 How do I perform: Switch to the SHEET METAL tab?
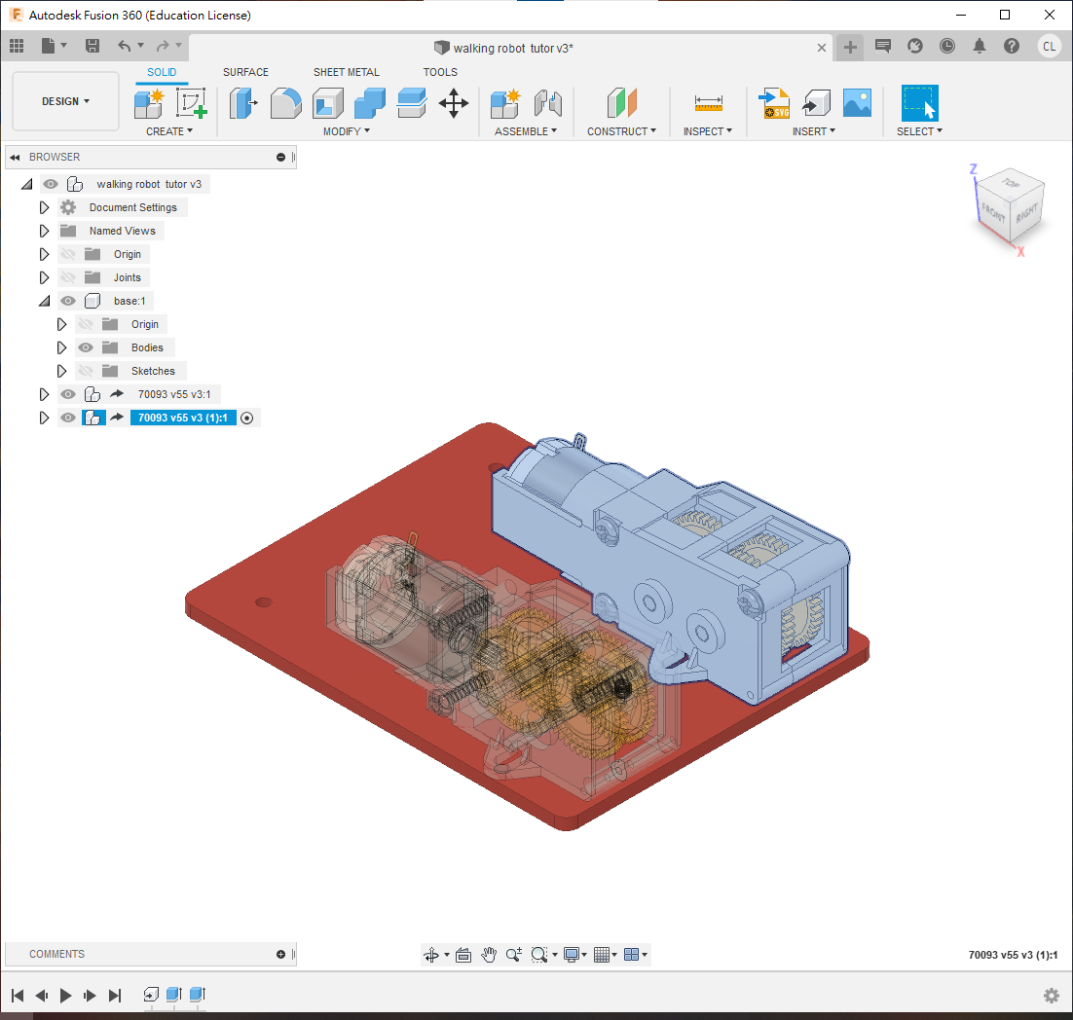pos(346,72)
